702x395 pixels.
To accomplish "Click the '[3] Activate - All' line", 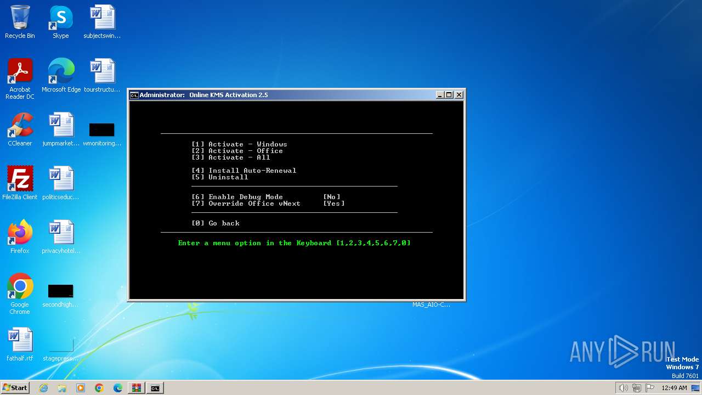I will (x=230, y=157).
